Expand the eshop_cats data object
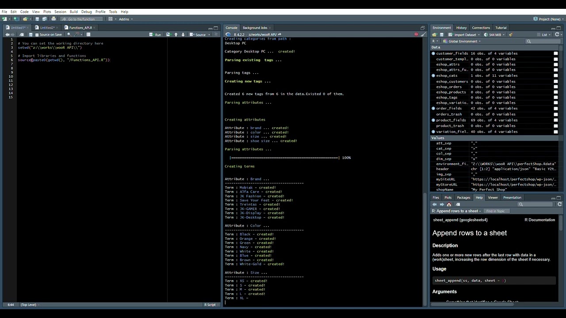 pos(433,76)
